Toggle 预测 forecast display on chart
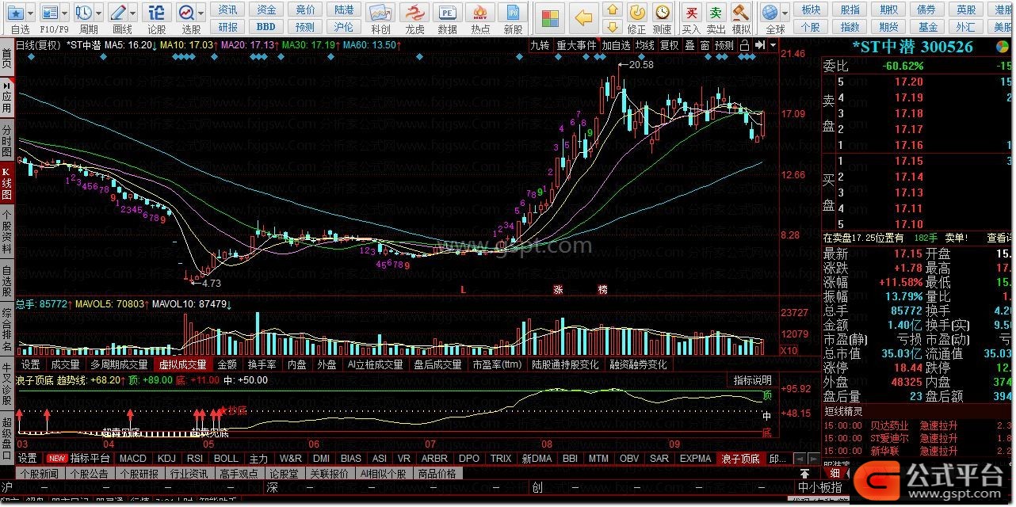 coord(724,45)
